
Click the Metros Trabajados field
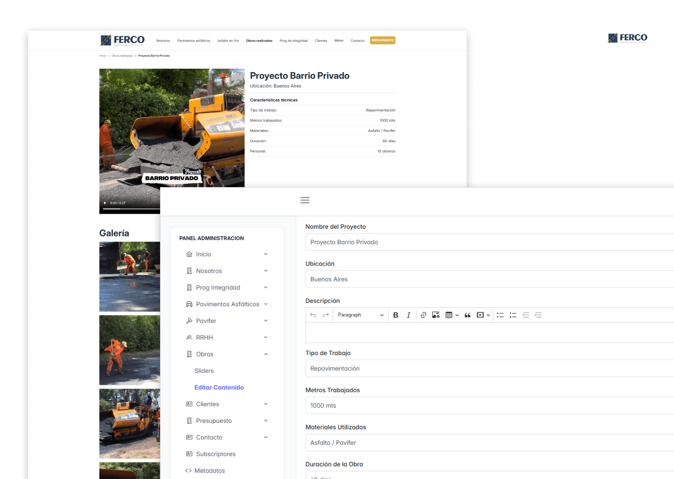pyautogui.click(x=490, y=406)
